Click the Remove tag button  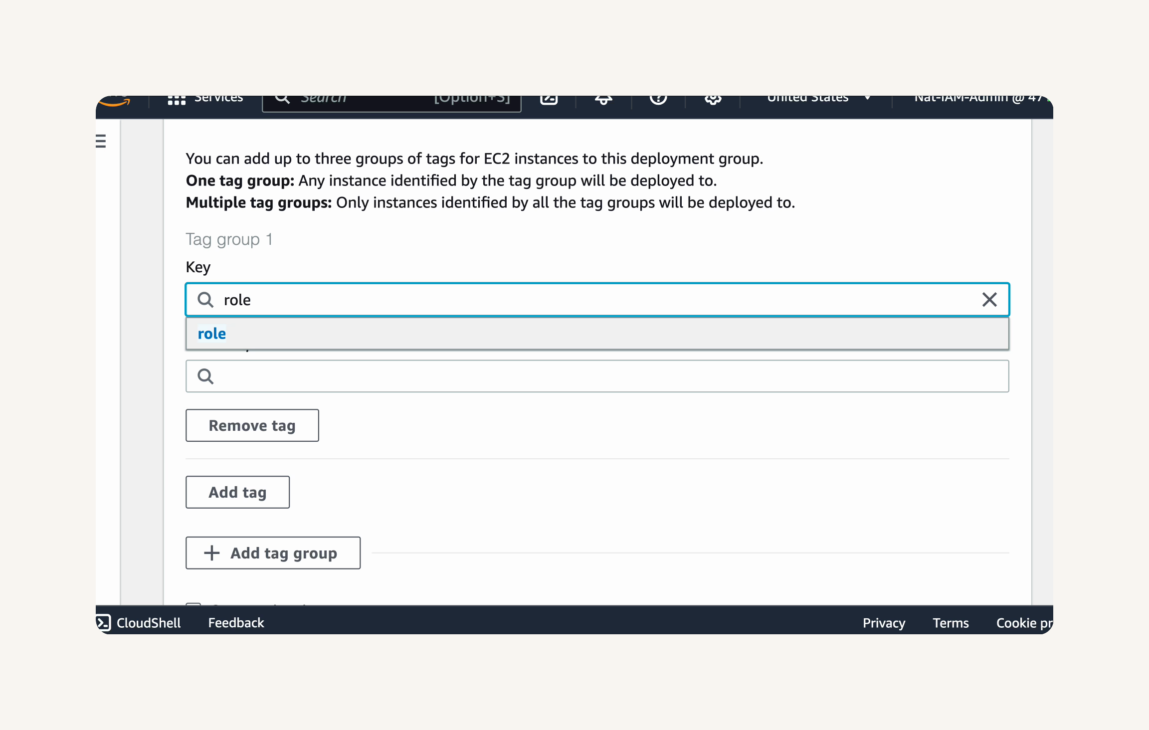(252, 425)
